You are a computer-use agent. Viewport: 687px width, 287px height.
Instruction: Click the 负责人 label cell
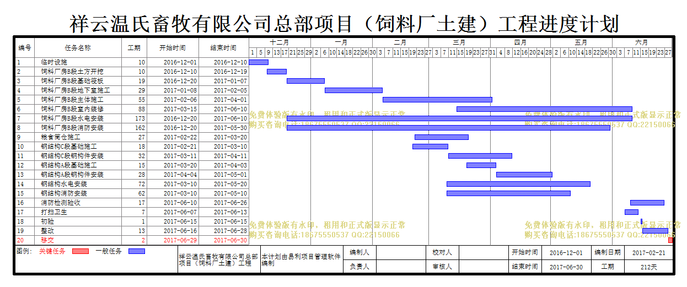359,267
